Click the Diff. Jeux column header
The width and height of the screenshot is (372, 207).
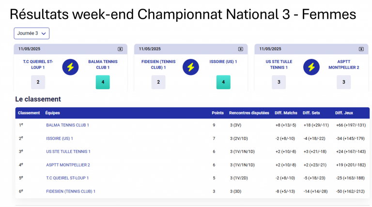coord(344,113)
